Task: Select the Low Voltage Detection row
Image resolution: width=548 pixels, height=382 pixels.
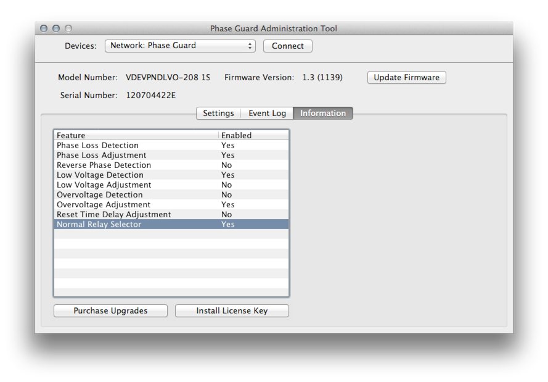Action: pos(171,175)
